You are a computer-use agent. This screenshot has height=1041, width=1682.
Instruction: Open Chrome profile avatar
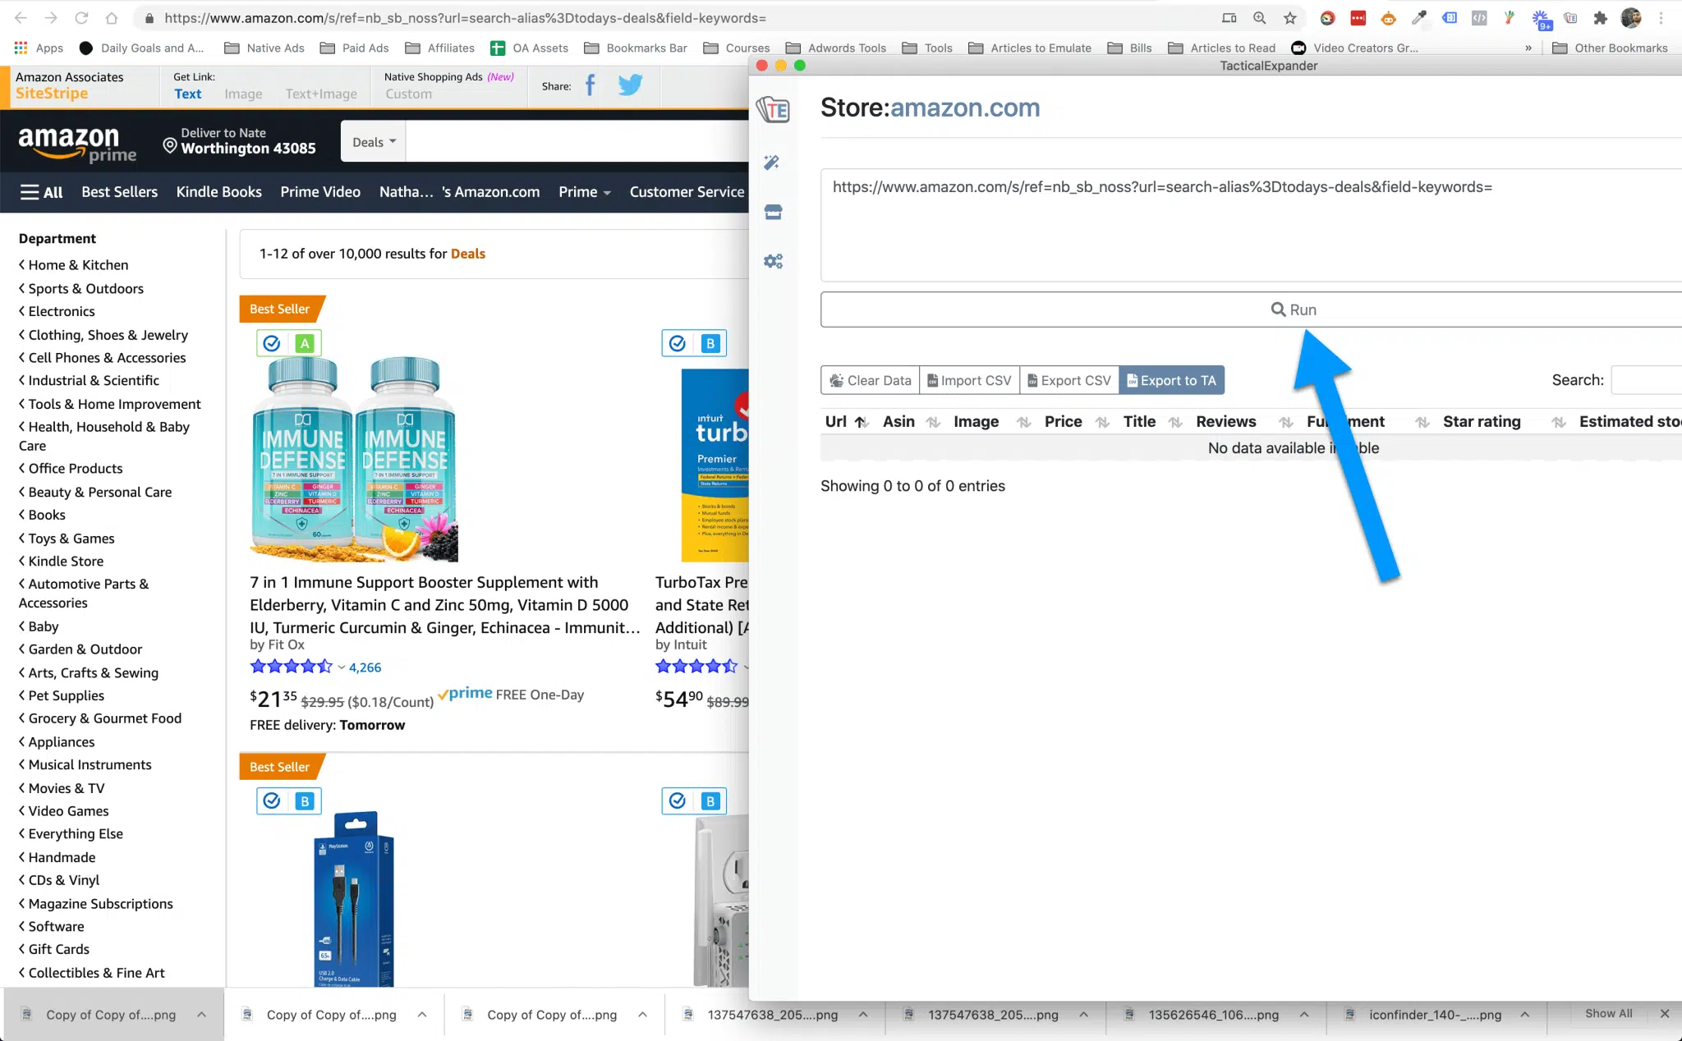1630,18
